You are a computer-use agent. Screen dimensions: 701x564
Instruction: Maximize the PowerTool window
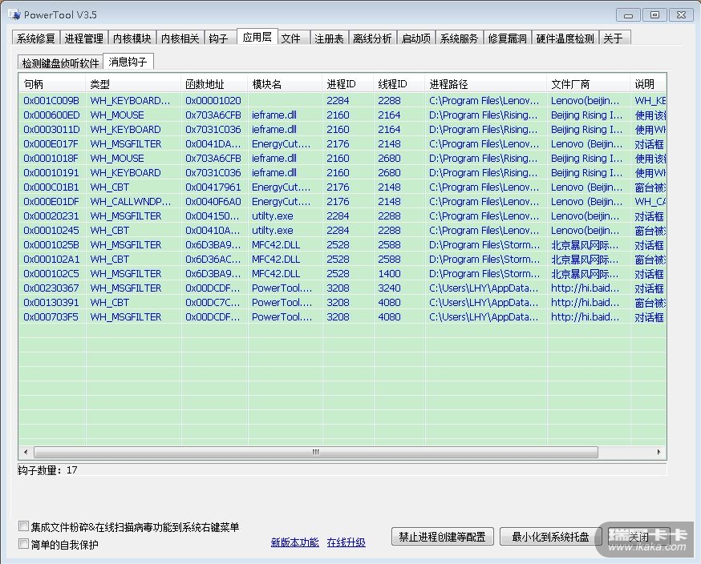[x=654, y=14]
